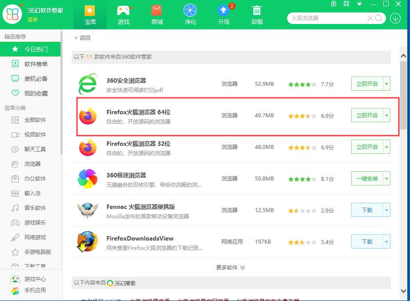Select 手游电脑版 category
The height and width of the screenshot is (301, 410).
point(30,252)
